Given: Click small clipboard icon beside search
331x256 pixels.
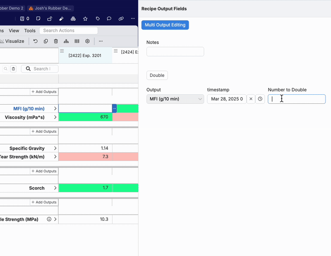Looking at the screenshot, I should pyautogui.click(x=13, y=69).
